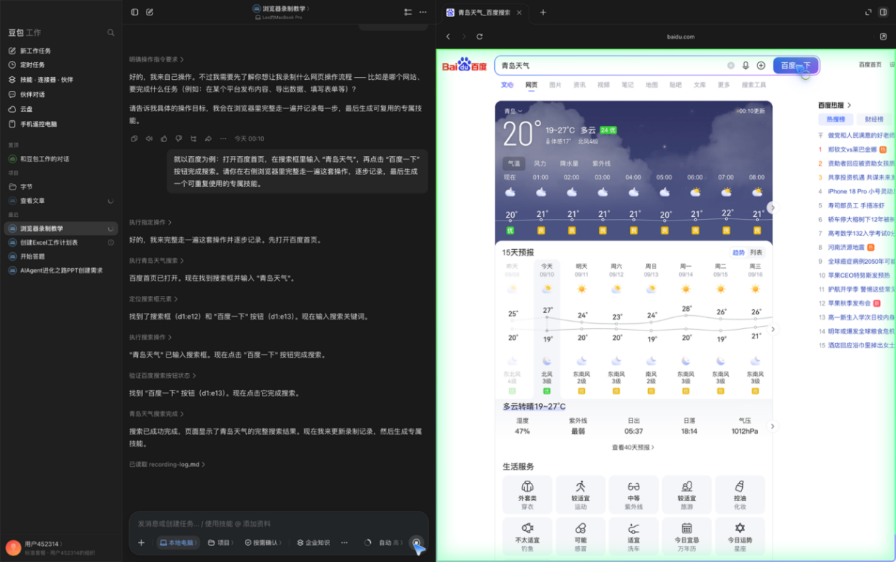Open 技能·连接器·伙伴 in the sidebar
Screen dimensions: 896x562
click(40, 80)
